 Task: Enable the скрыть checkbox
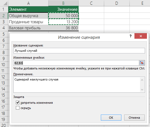tap(17, 108)
